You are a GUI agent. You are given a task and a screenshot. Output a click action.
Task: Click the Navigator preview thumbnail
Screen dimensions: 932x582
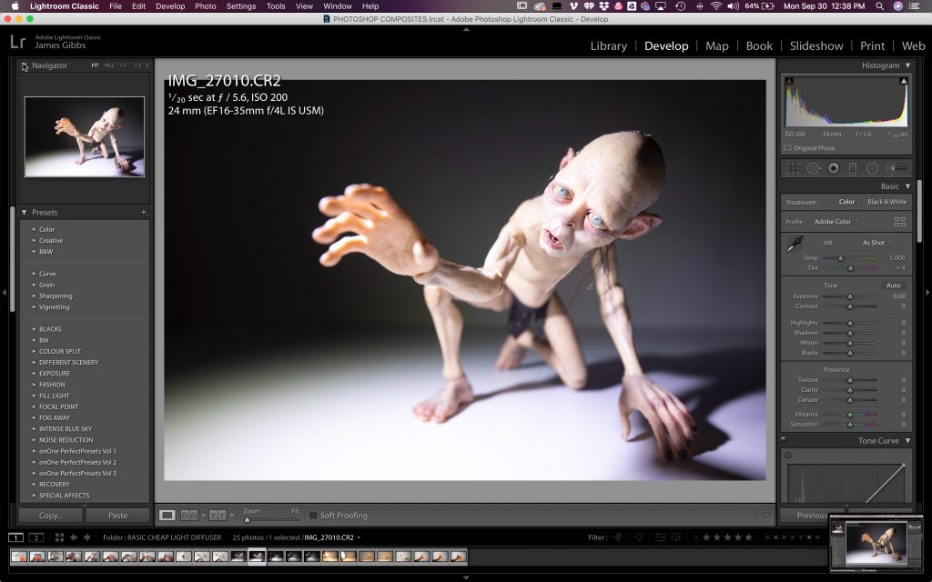85,136
